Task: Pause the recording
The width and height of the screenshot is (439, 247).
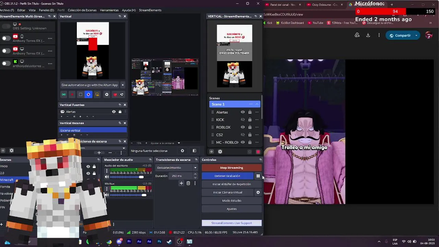Action: click(x=258, y=176)
